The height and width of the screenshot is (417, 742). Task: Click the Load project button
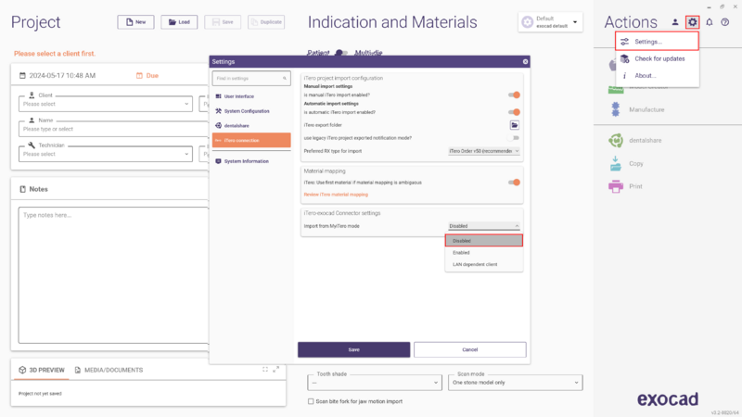tap(179, 22)
